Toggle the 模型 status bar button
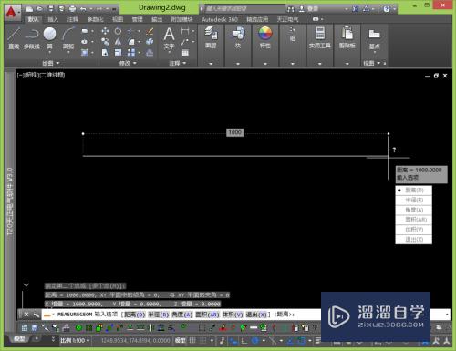The image size is (456, 351). coord(181,341)
